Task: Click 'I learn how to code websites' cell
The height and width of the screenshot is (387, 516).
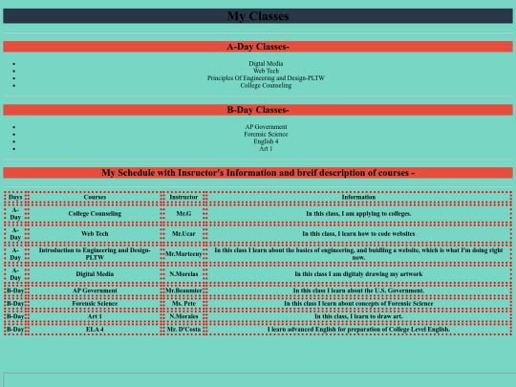Action: point(358,234)
